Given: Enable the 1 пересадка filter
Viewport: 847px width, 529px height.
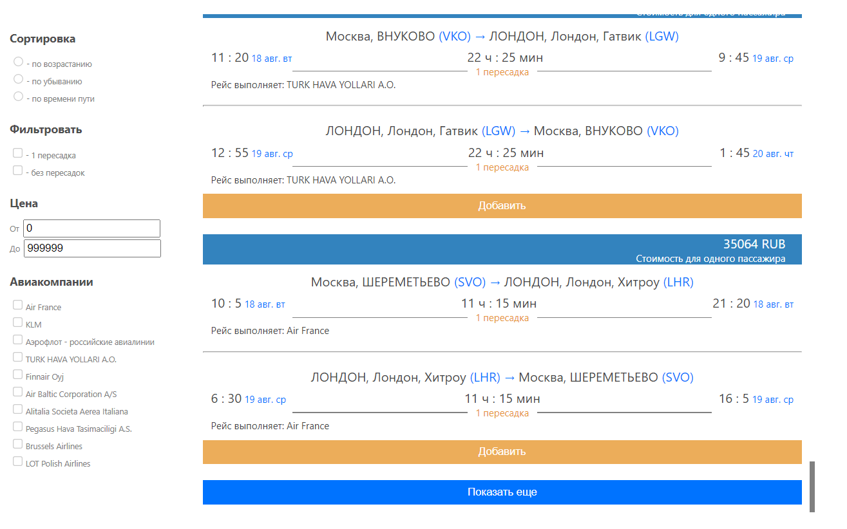Looking at the screenshot, I should tap(16, 154).
